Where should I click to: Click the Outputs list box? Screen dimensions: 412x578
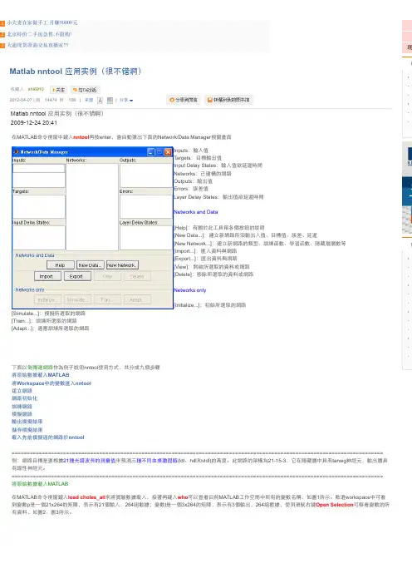tap(146, 175)
